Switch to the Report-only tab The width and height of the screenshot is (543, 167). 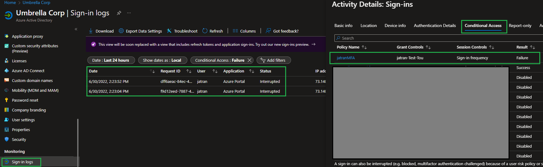tap(520, 25)
